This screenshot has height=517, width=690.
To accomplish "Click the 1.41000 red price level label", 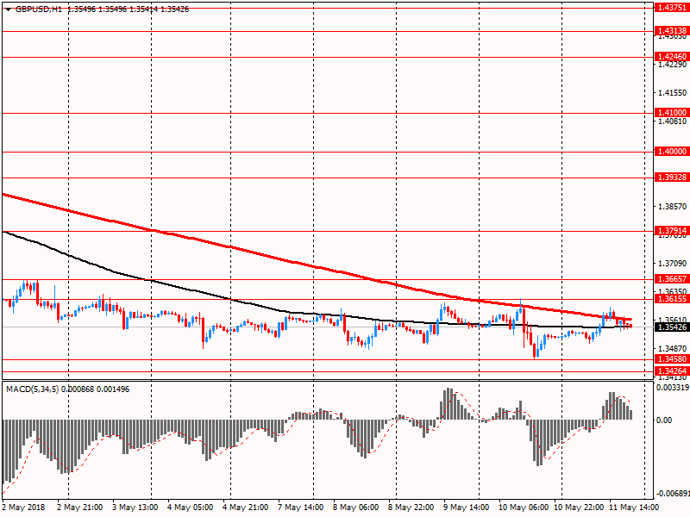I will tap(672, 113).
